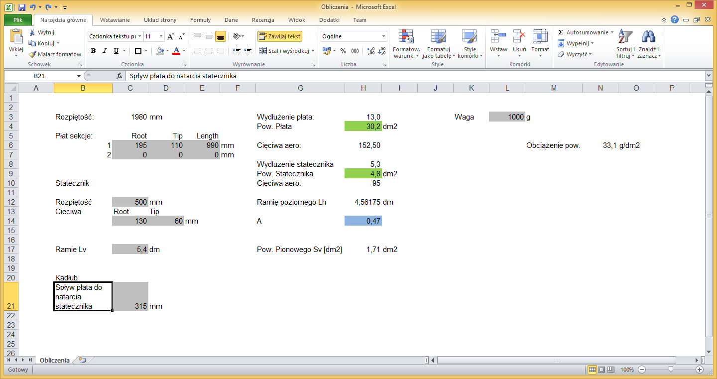Click the zoom slider handle
Viewport: 717px width, 379px height.
(671, 370)
